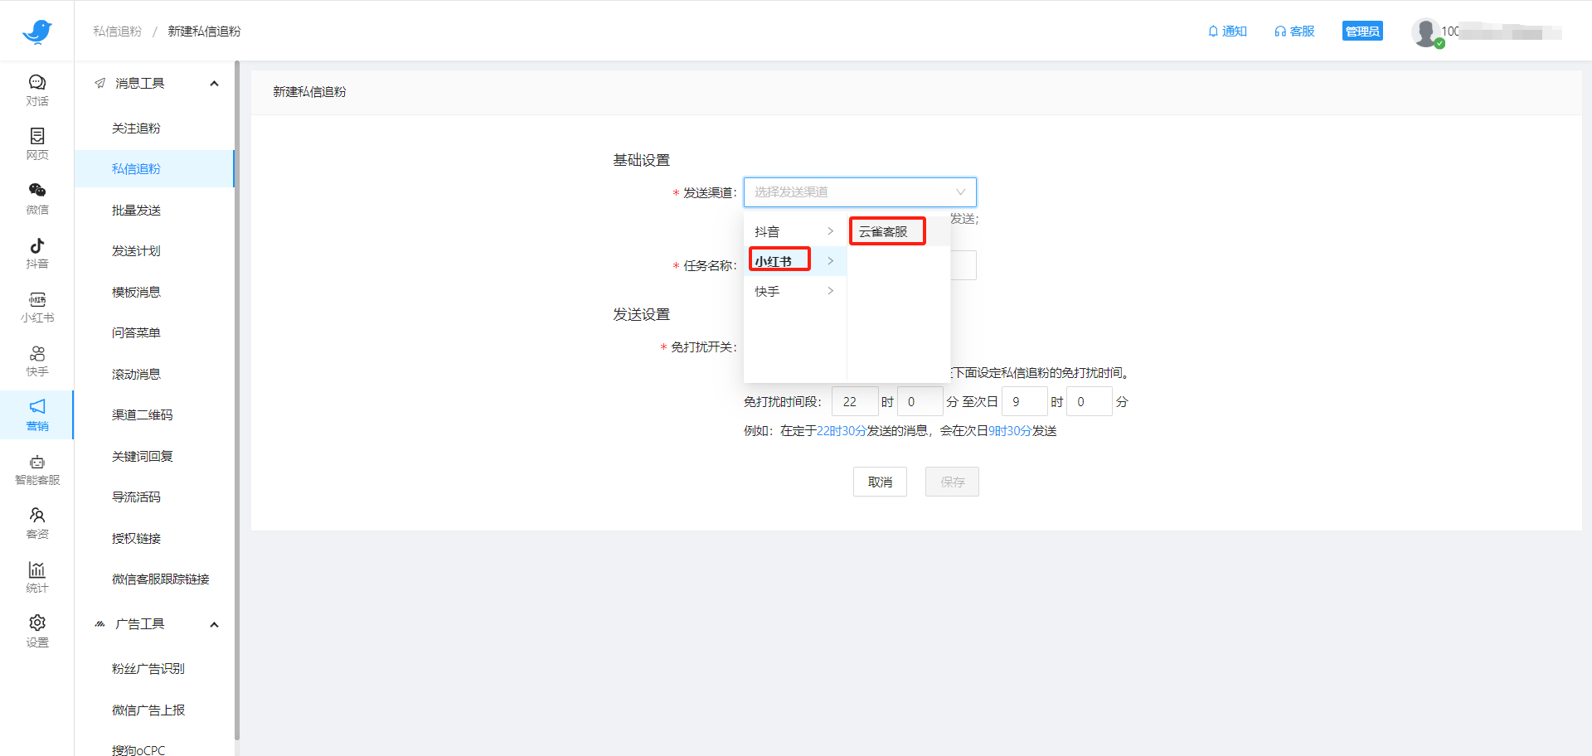1592x756 pixels.
Task: Collapse the 广告工具 menu section
Action: point(213,624)
